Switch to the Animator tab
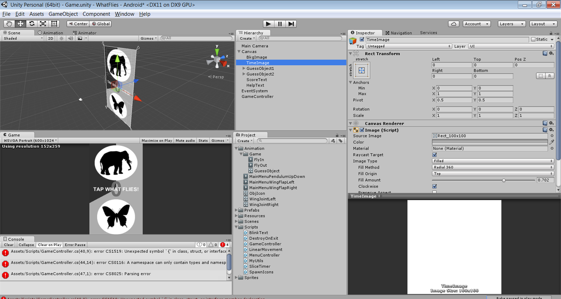Image resolution: width=561 pixels, height=299 pixels. pos(85,33)
